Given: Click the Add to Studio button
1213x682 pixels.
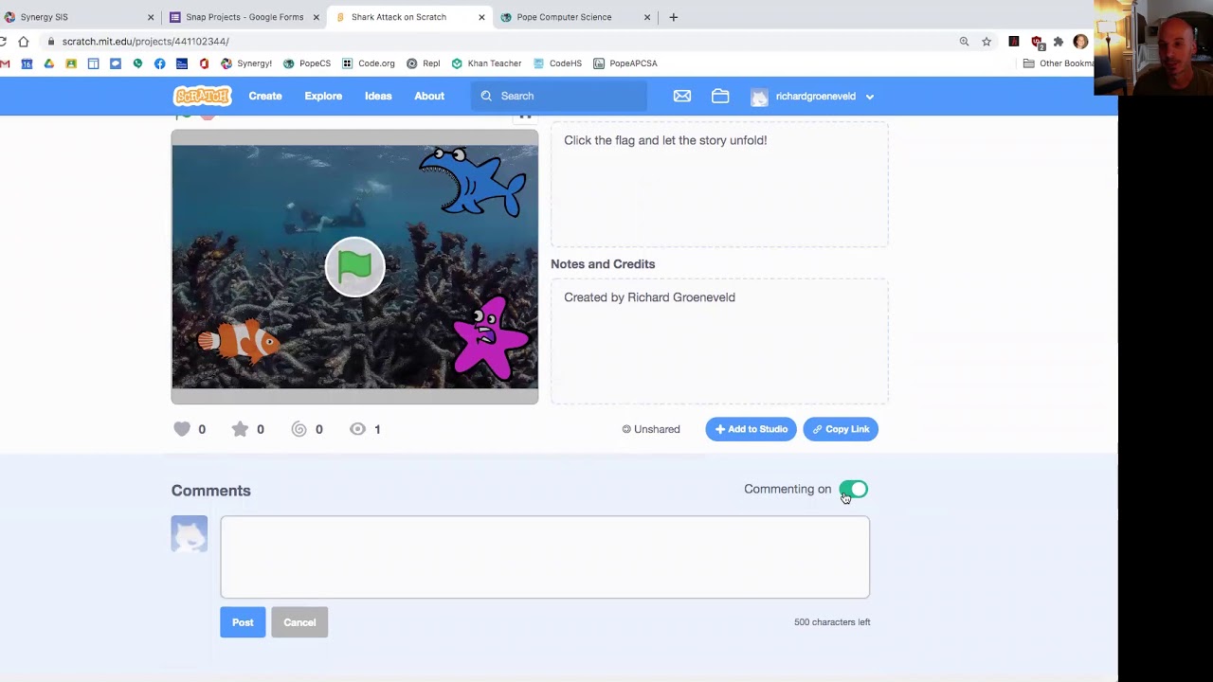Looking at the screenshot, I should [x=751, y=429].
